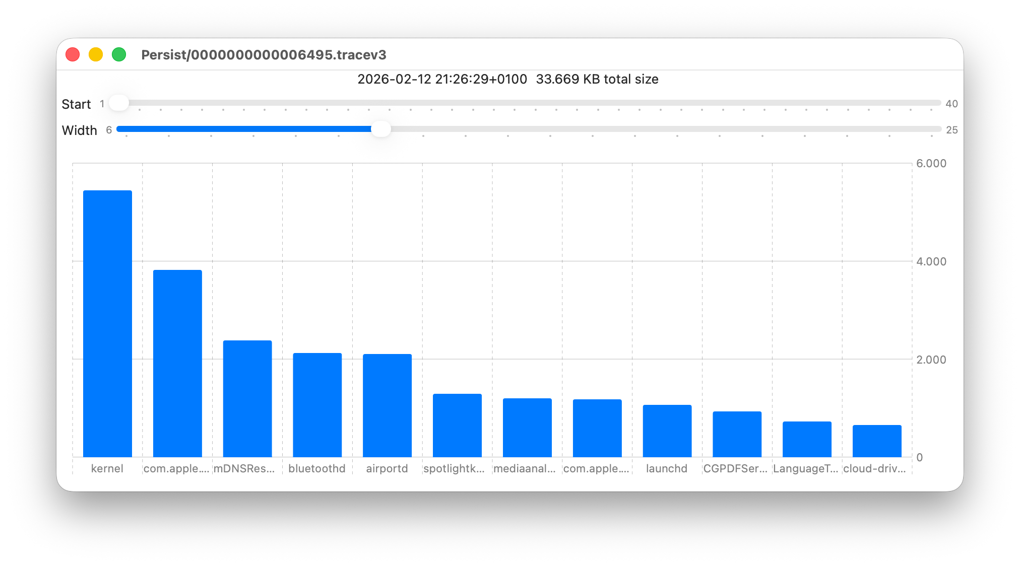1020x566 pixels.
Task: Click the mDNSRes... bar in chart
Action: tap(247, 398)
